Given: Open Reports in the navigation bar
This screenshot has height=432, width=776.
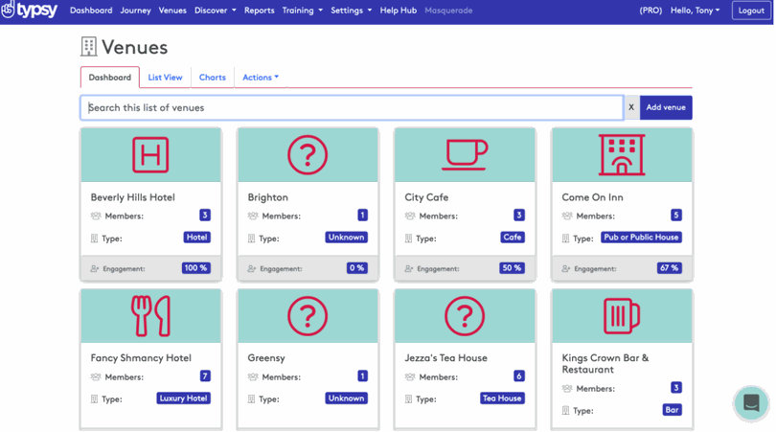Looking at the screenshot, I should (259, 11).
